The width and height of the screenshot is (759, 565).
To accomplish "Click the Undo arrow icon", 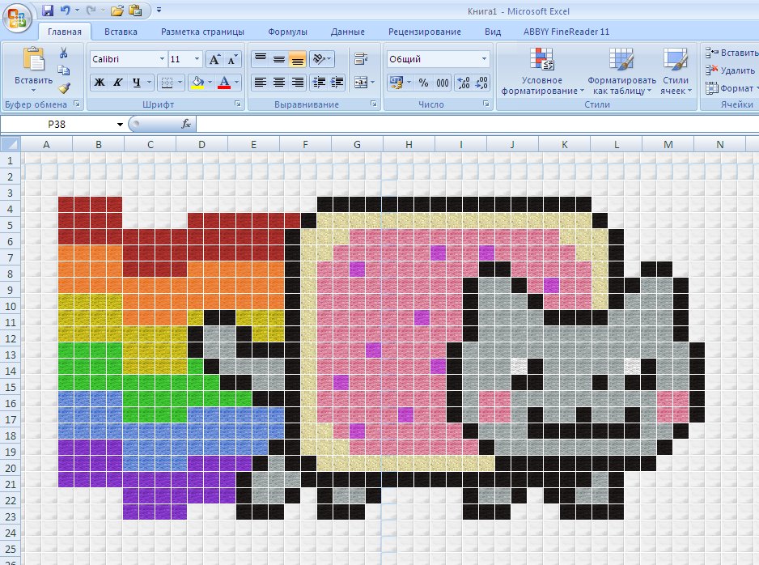I will [65, 11].
